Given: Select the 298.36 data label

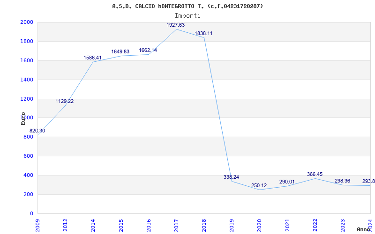Looking at the screenshot, I should (x=343, y=181).
